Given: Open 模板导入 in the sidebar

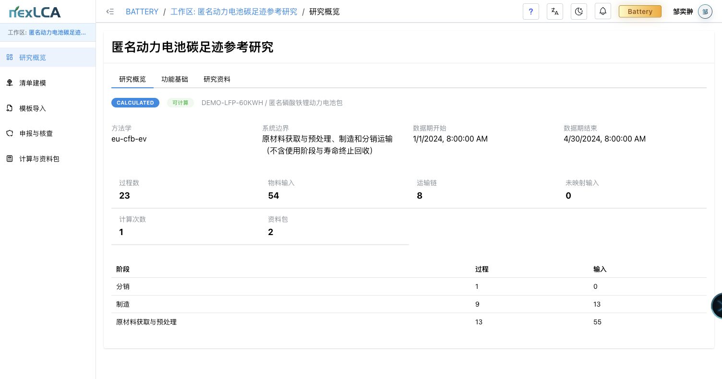Looking at the screenshot, I should 48,108.
